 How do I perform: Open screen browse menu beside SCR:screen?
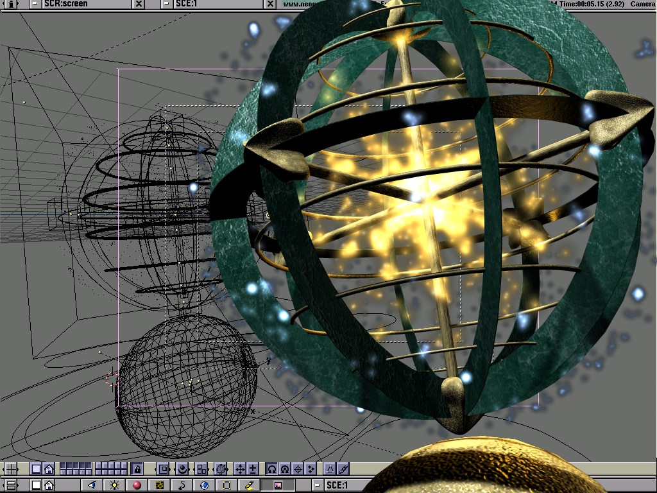(35, 4)
